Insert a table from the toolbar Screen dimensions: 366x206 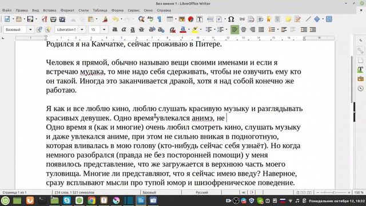click(170, 19)
